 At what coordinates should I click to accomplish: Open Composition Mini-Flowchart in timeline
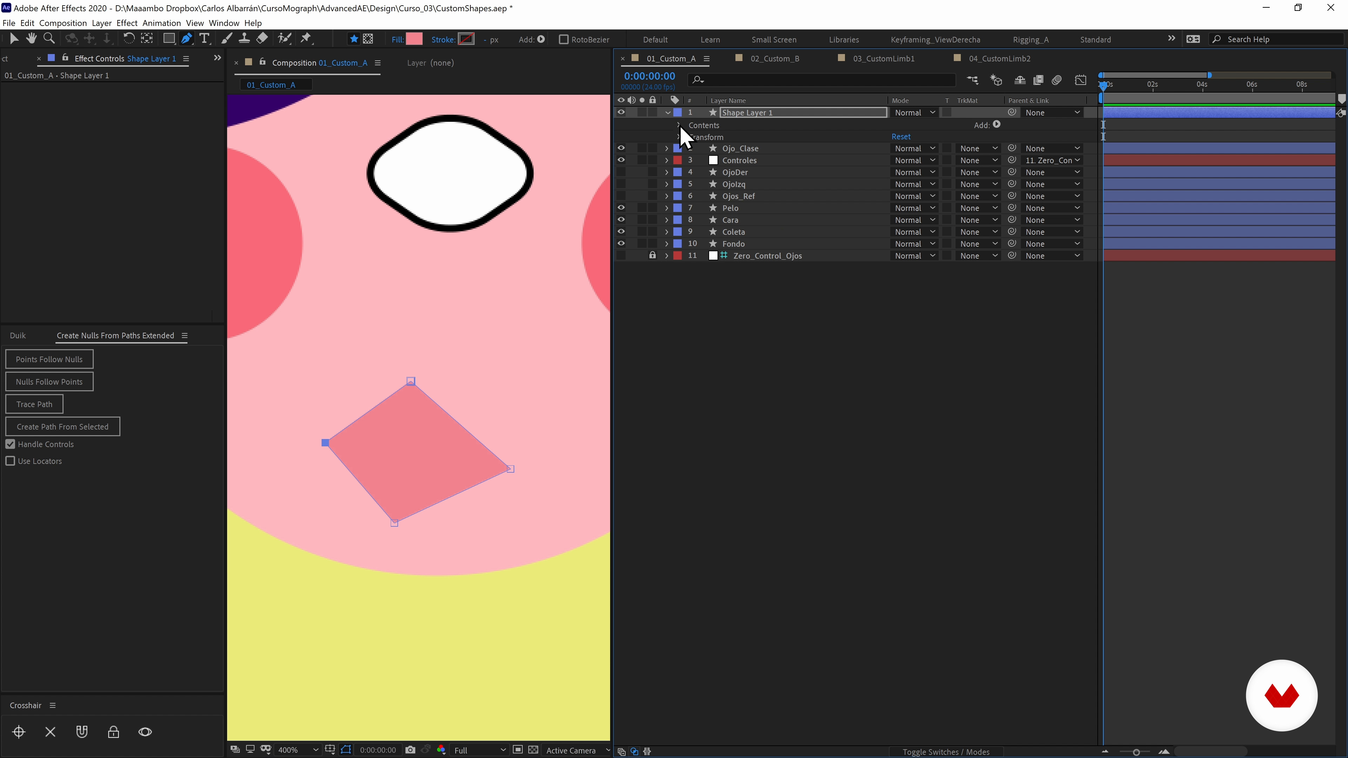(972, 80)
